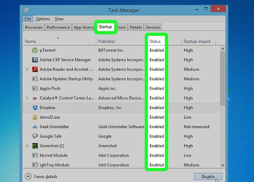Click the dwm22.exe folder icon

click(x=35, y=117)
